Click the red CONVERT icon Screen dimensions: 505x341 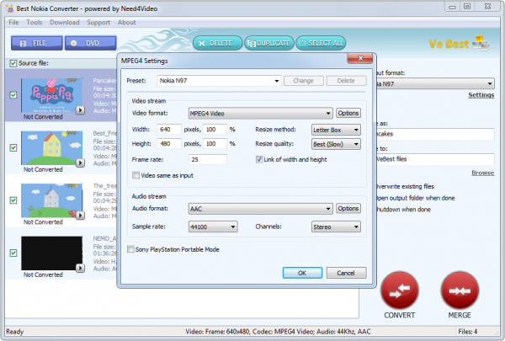[x=399, y=290]
